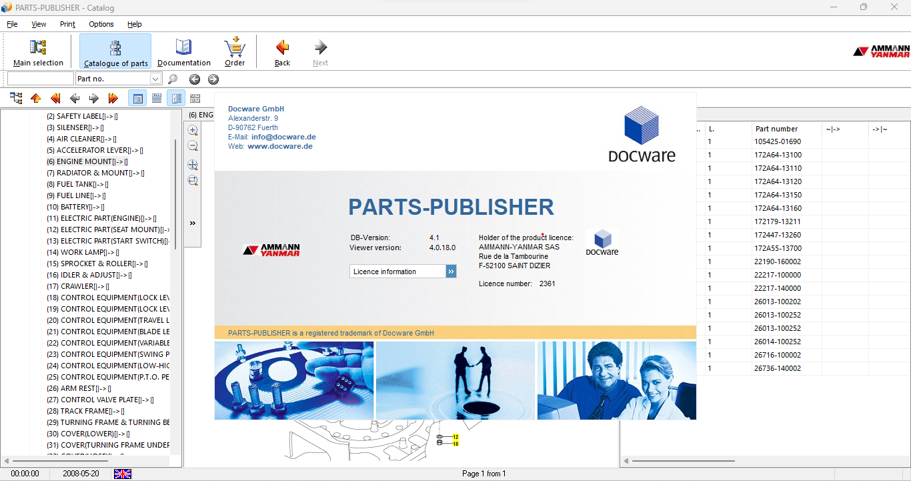This screenshot has height=481, width=911.
Task: Click the round left-arrow search previous button
Action: [x=195, y=79]
